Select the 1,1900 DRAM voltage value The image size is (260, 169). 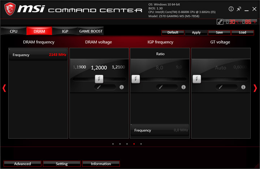(79, 67)
